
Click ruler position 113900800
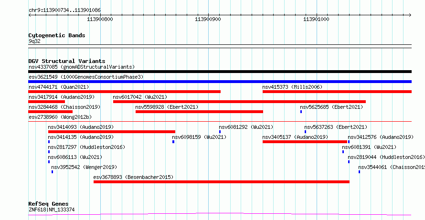[100, 19]
